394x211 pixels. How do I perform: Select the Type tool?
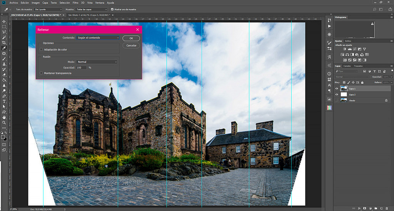[4, 101]
